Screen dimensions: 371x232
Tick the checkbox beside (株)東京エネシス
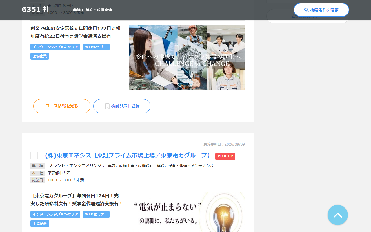coord(34,155)
